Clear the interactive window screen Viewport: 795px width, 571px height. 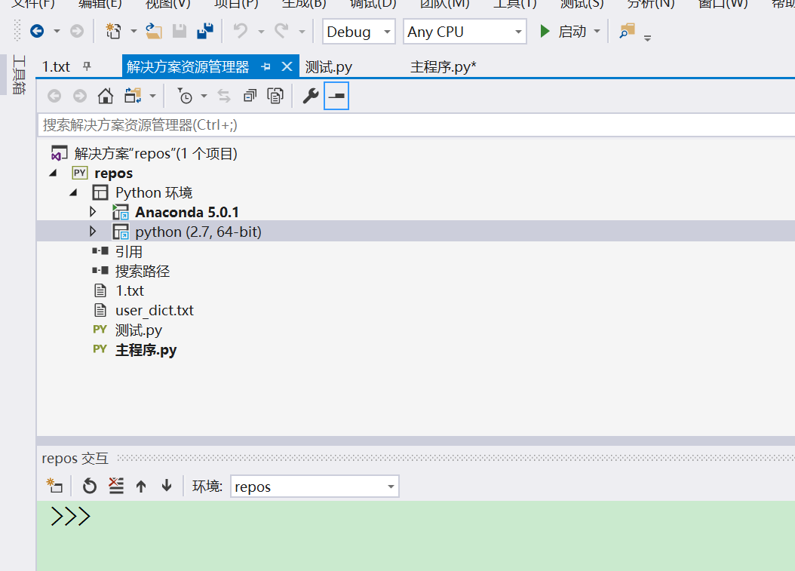(x=116, y=486)
